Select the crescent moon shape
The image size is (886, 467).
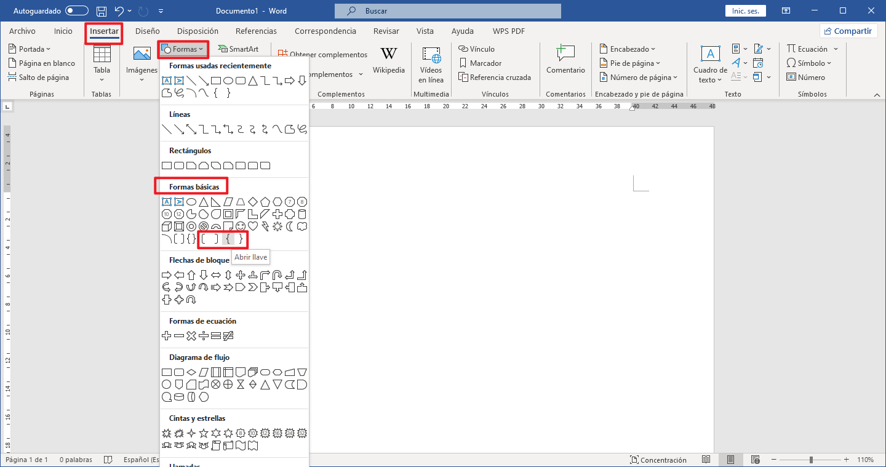(x=290, y=226)
